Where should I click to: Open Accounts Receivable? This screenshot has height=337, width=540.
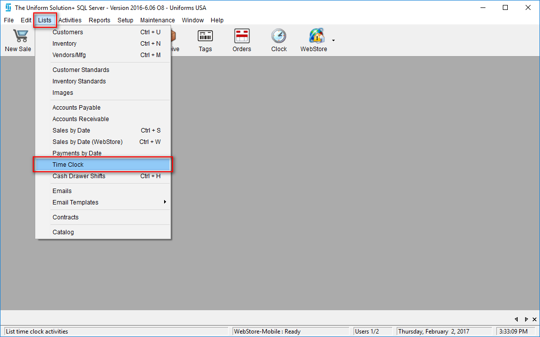80,119
